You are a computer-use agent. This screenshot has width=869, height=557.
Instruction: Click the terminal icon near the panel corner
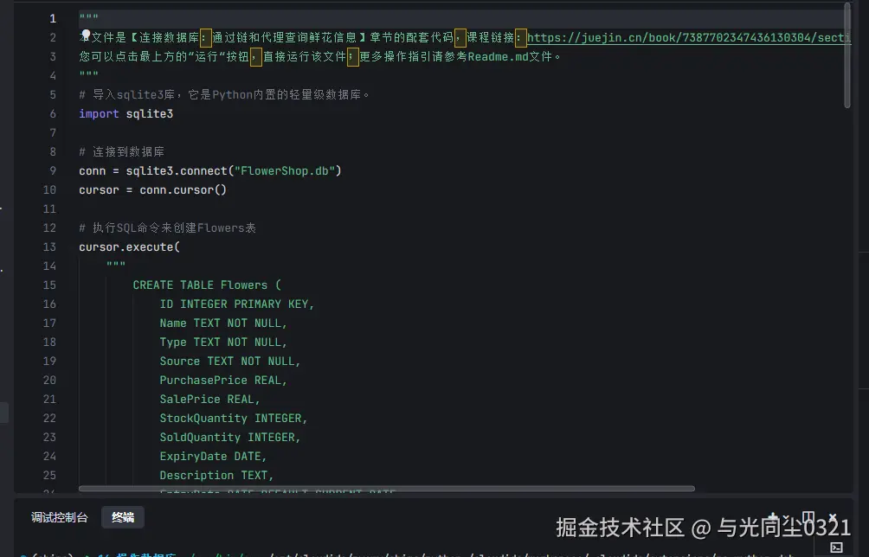(x=835, y=547)
